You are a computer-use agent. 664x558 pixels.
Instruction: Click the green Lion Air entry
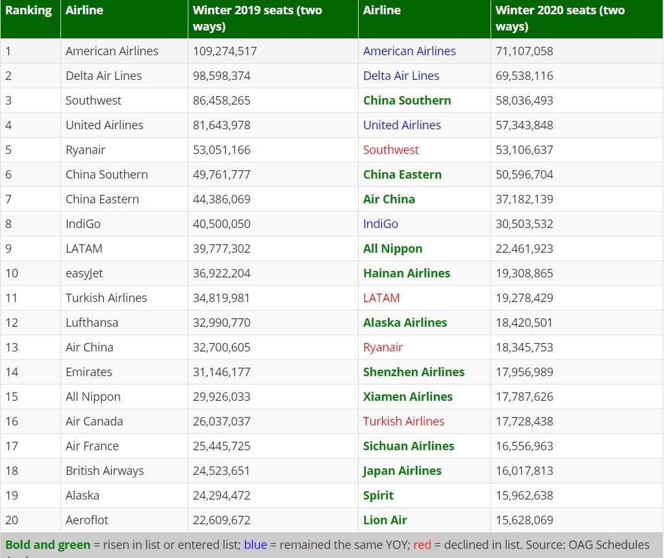pyautogui.click(x=385, y=520)
